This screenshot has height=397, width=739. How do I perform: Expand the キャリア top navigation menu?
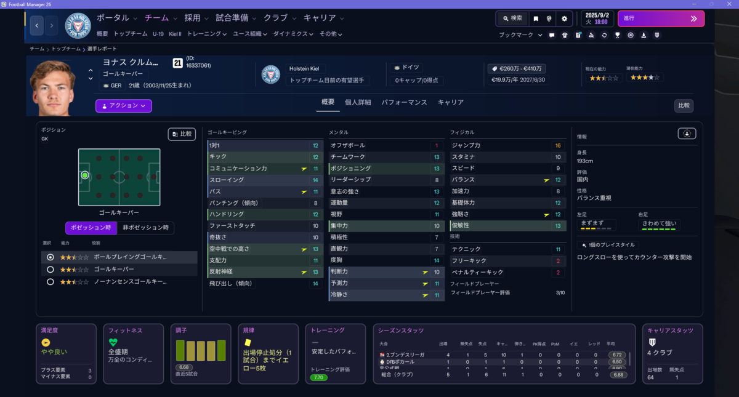324,18
